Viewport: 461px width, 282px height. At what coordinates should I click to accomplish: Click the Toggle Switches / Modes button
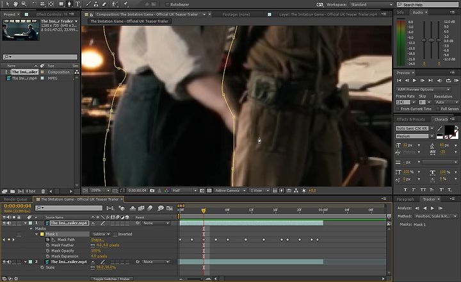[x=111, y=278]
